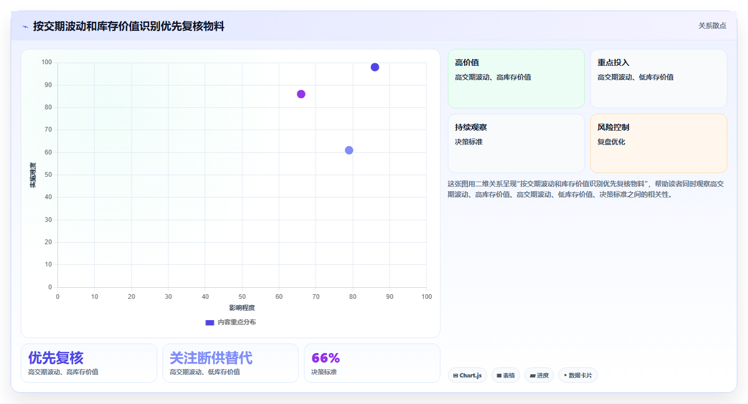Image resolution: width=748 pixels, height=404 pixels.
Task: Click the Chart.js tag chip
Action: tap(467, 375)
